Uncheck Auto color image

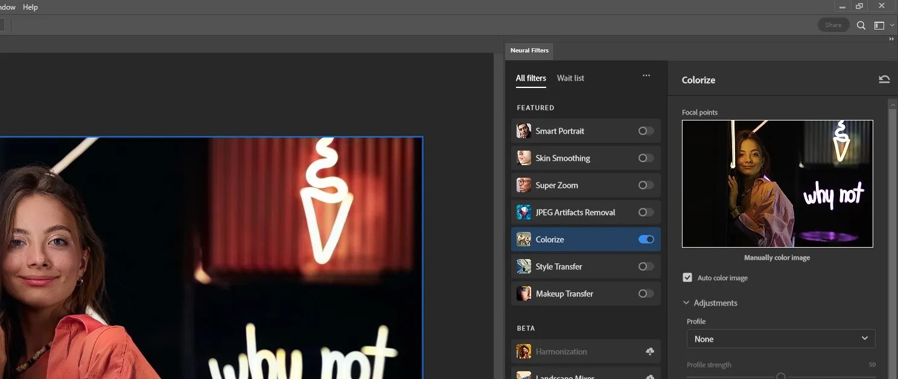pos(687,277)
